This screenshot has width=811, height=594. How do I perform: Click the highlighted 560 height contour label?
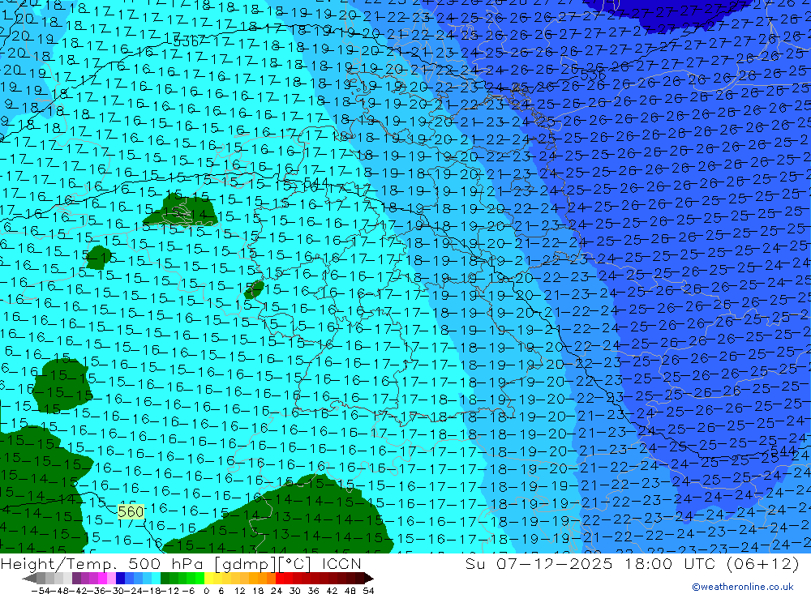click(131, 512)
